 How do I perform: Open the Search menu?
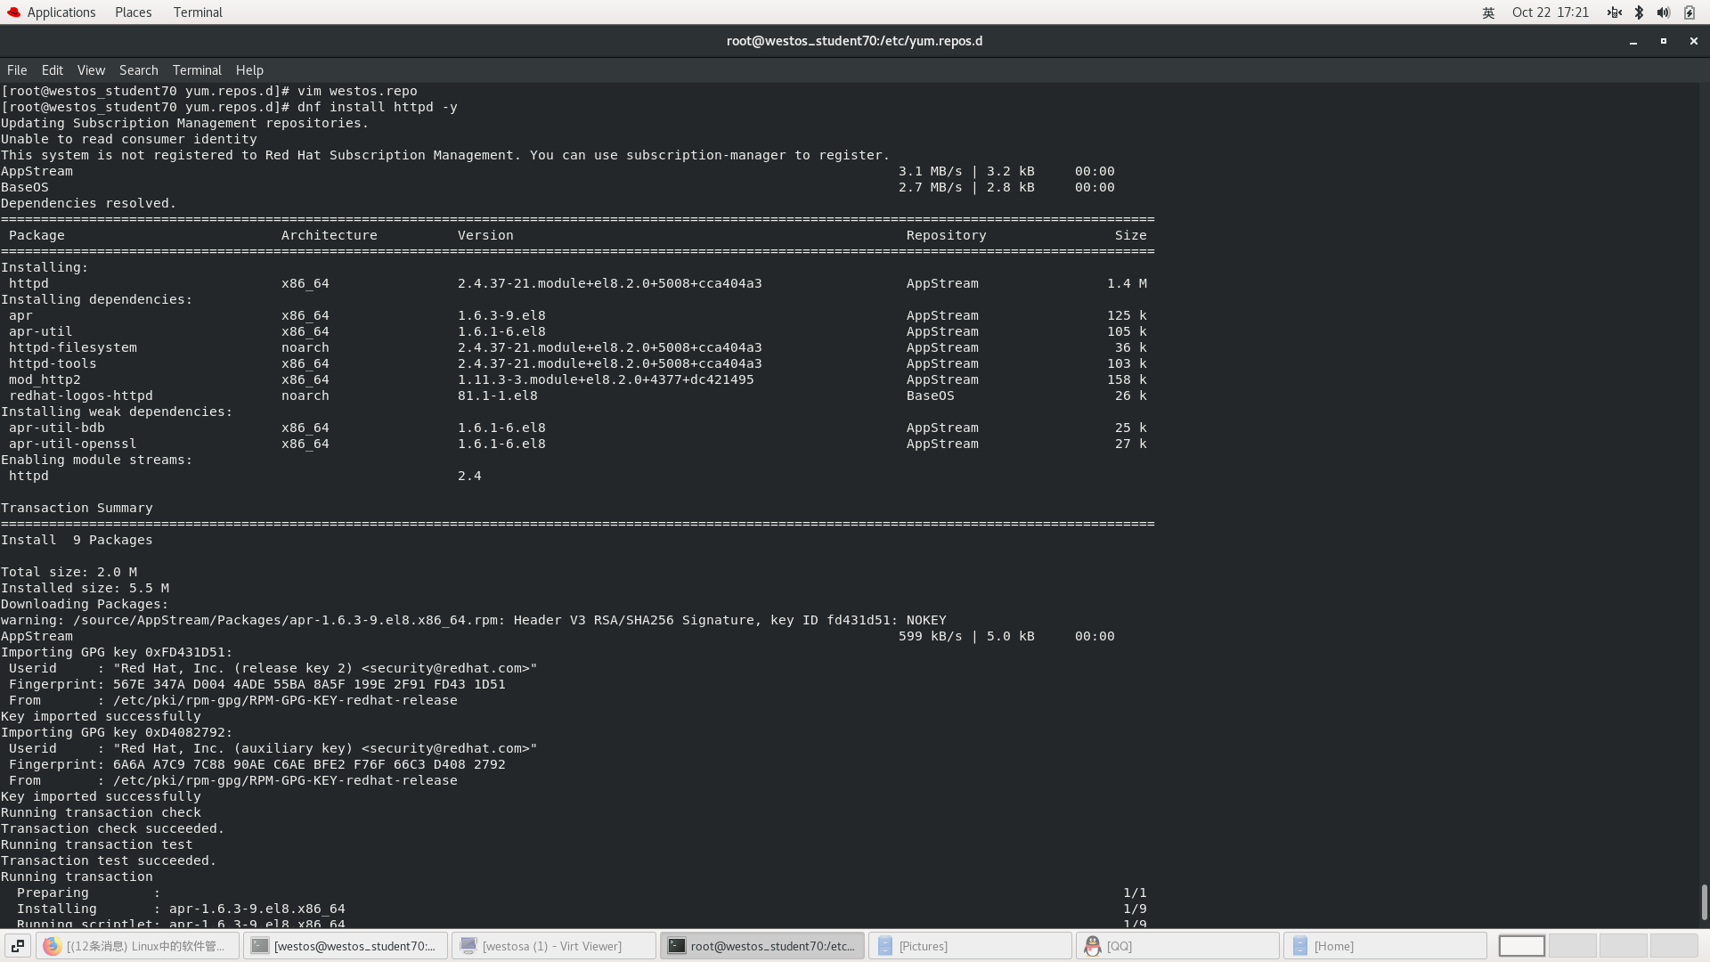click(x=138, y=70)
